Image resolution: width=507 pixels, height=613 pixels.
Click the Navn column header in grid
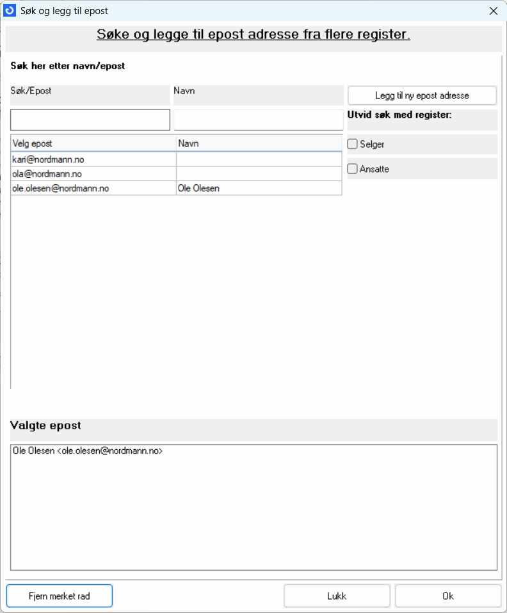coord(259,144)
